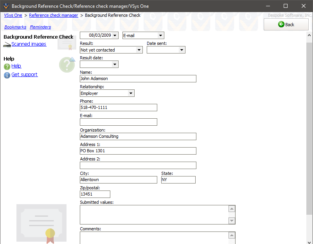Open the Date sent dropdown

click(181, 50)
